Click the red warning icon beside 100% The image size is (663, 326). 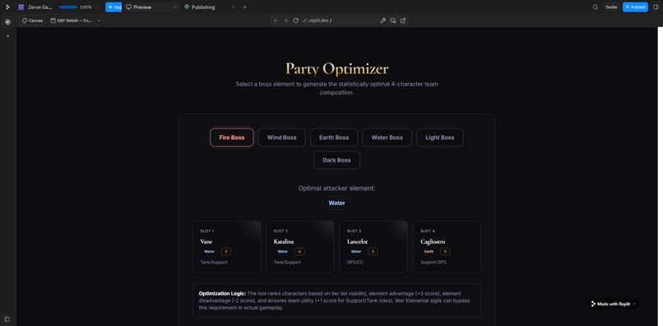(98, 7)
